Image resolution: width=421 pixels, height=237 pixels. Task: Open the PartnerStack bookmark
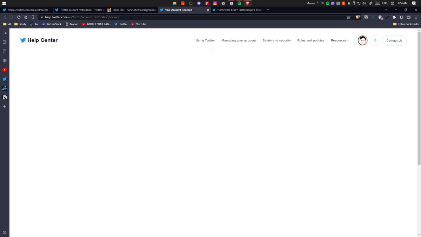click(x=52, y=24)
